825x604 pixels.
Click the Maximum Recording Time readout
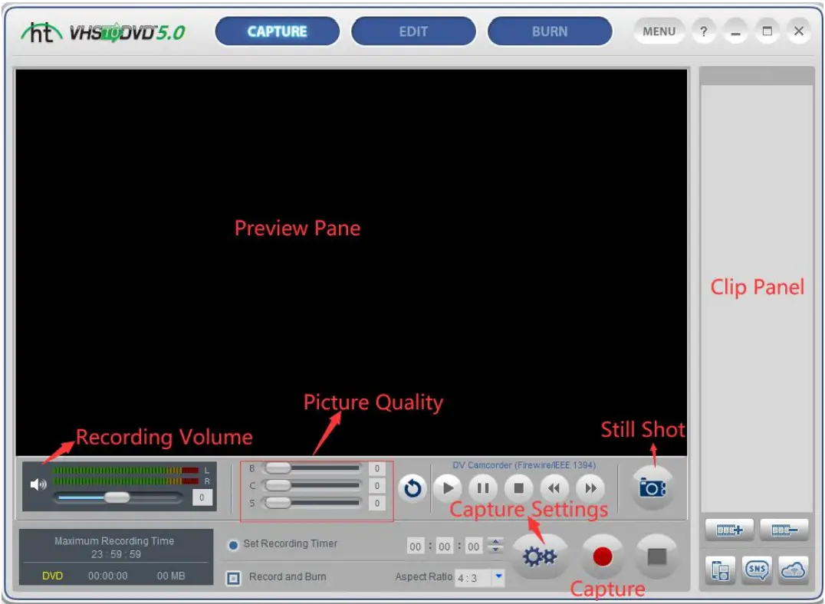pos(115,547)
